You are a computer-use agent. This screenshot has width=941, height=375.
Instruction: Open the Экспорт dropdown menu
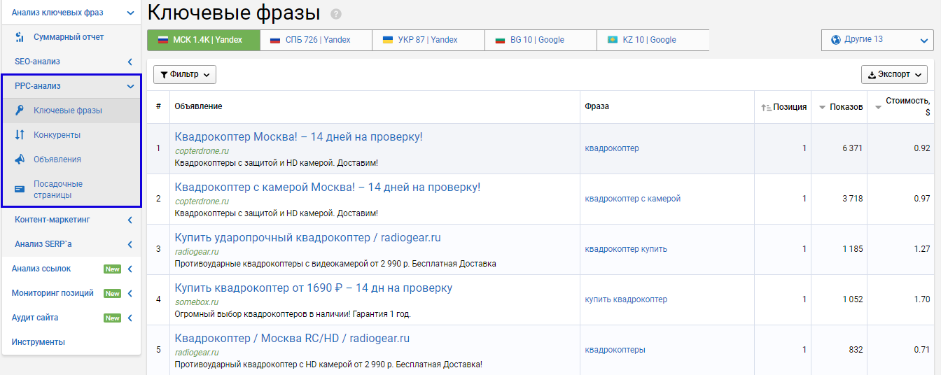[x=894, y=74]
